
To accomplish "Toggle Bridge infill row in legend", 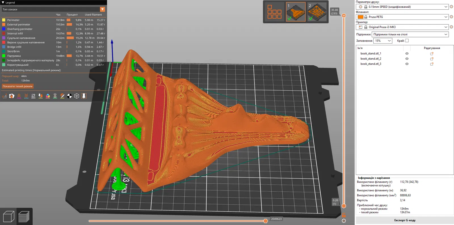I will click(x=53, y=47).
